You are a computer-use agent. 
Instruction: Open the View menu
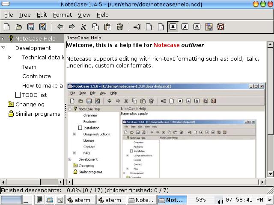[84, 15]
